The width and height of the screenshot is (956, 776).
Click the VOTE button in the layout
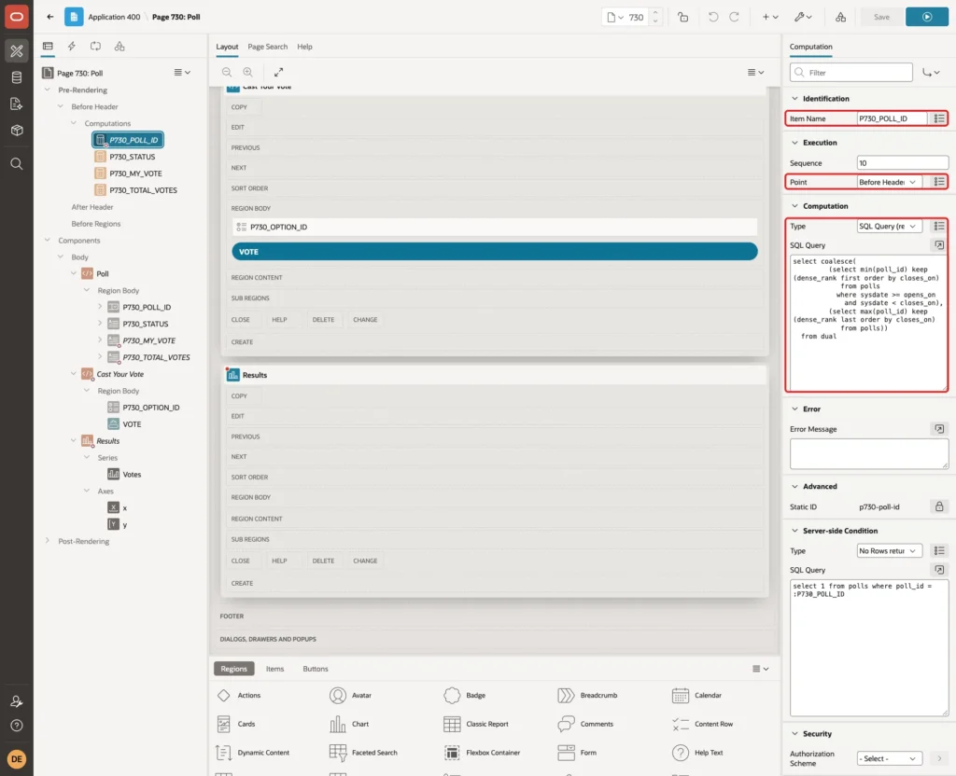(495, 252)
